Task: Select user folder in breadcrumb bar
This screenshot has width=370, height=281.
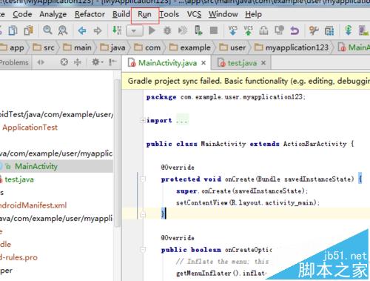Action: [x=232, y=47]
